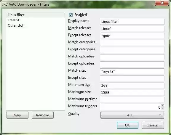Focus the Except sites field
Screen dimensions: 171x135
click(132, 78)
